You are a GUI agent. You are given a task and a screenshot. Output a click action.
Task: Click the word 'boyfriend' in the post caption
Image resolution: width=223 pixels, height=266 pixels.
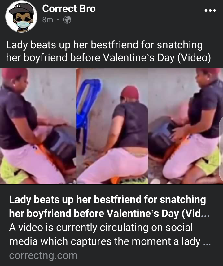click(x=46, y=58)
